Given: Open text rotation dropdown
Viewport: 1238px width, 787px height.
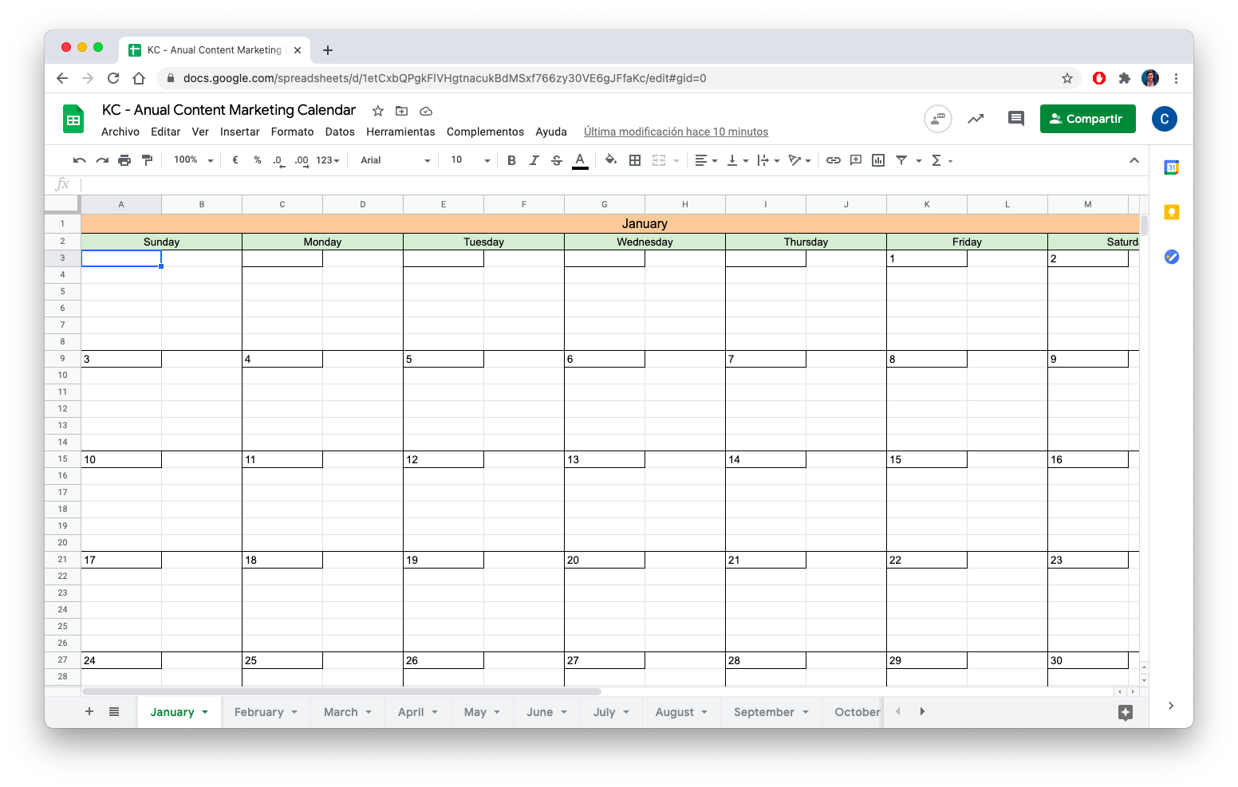Looking at the screenshot, I should [x=799, y=160].
